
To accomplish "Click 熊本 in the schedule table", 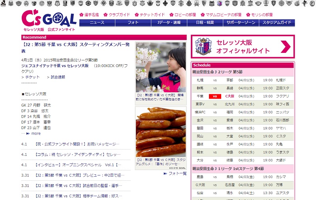I will coord(200,152).
